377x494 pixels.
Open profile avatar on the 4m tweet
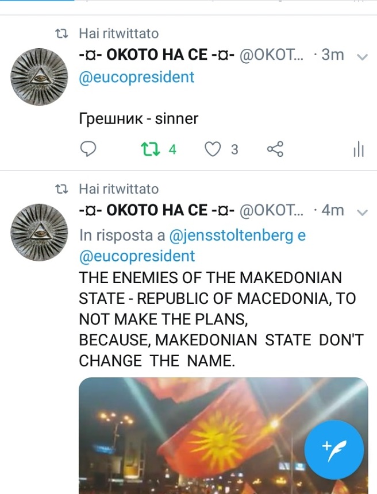pyautogui.click(x=39, y=233)
